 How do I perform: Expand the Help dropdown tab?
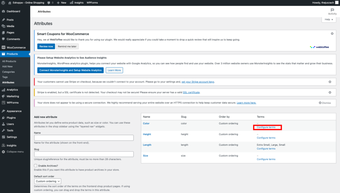328,20
